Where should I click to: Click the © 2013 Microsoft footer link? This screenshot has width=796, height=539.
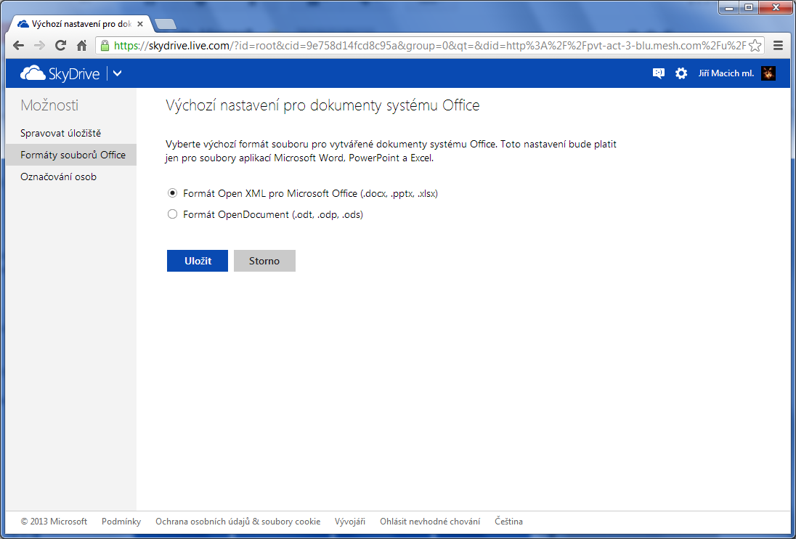click(x=54, y=522)
